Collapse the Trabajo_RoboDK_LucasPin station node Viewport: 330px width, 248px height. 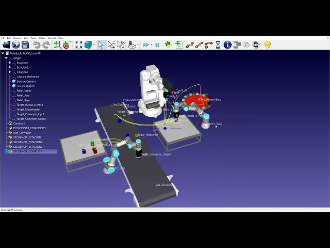[x=3, y=53]
